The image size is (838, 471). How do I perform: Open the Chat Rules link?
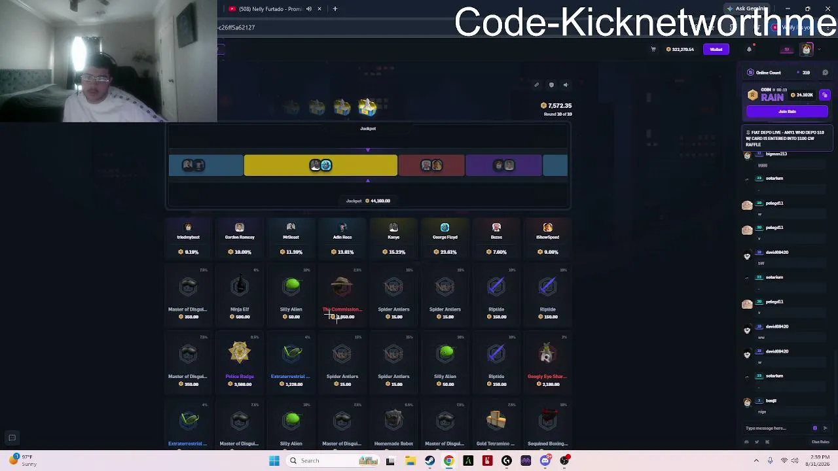pos(820,442)
